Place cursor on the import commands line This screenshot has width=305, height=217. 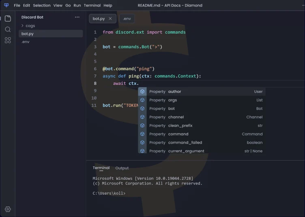click(144, 32)
